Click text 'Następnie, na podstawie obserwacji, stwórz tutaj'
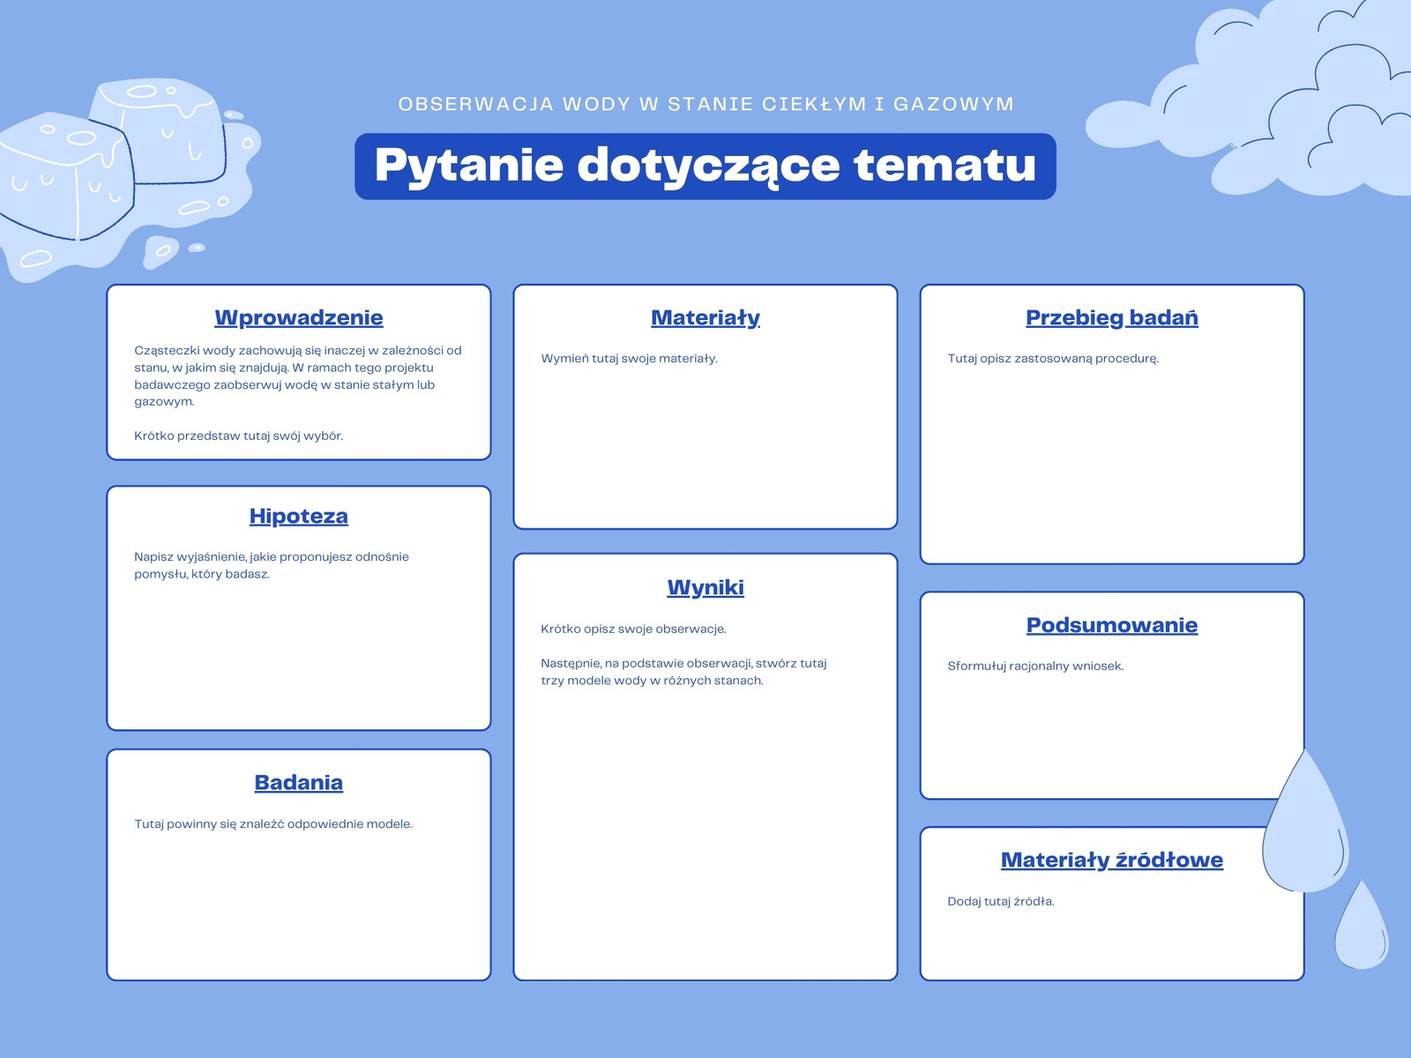The height and width of the screenshot is (1058, 1411). tap(683, 664)
